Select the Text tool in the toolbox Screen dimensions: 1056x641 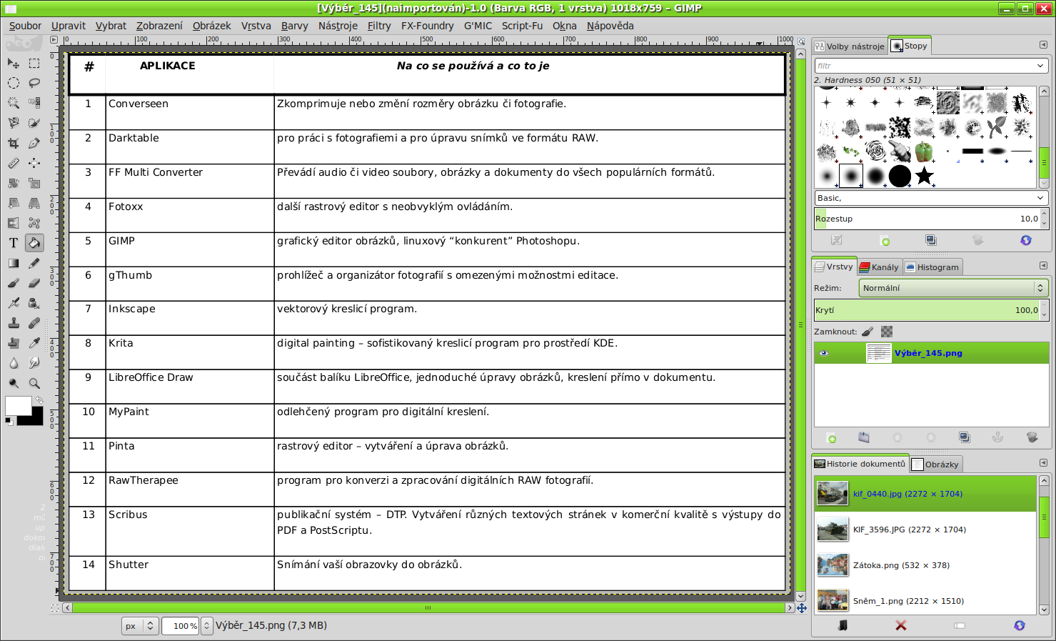[14, 243]
